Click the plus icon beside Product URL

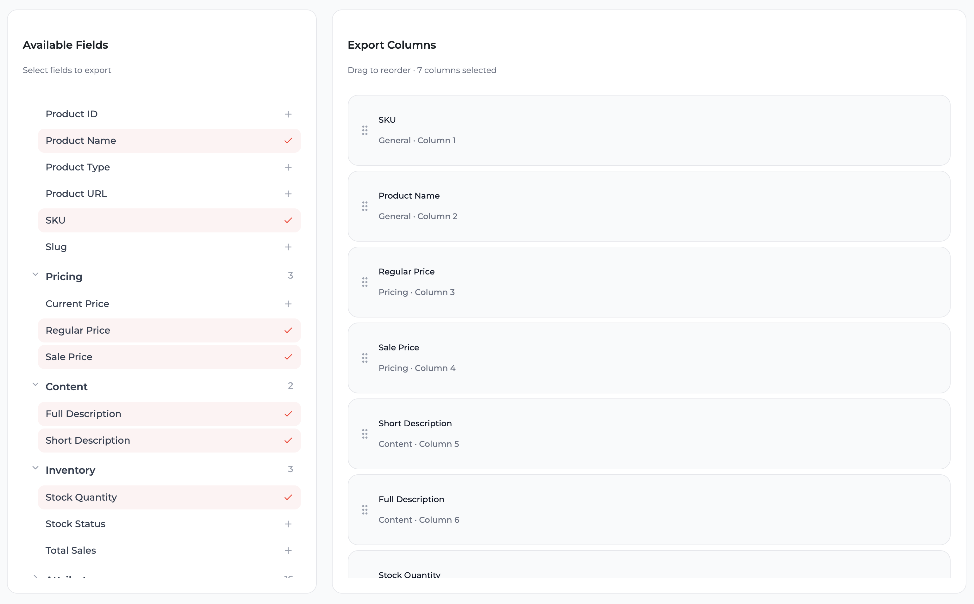[288, 194]
